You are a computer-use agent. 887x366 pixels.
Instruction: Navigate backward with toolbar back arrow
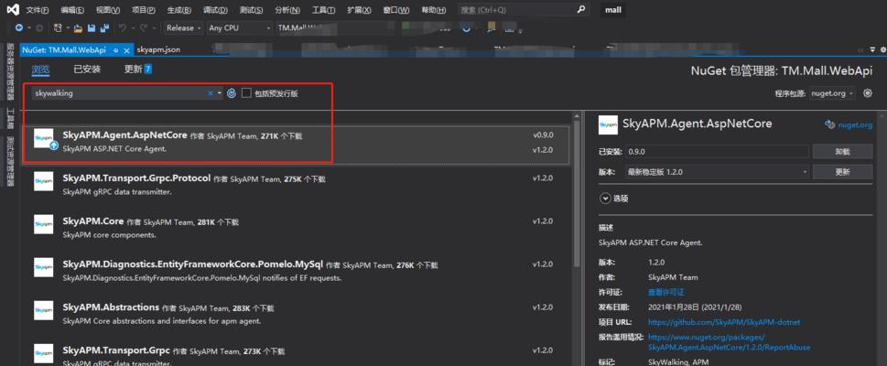point(18,27)
